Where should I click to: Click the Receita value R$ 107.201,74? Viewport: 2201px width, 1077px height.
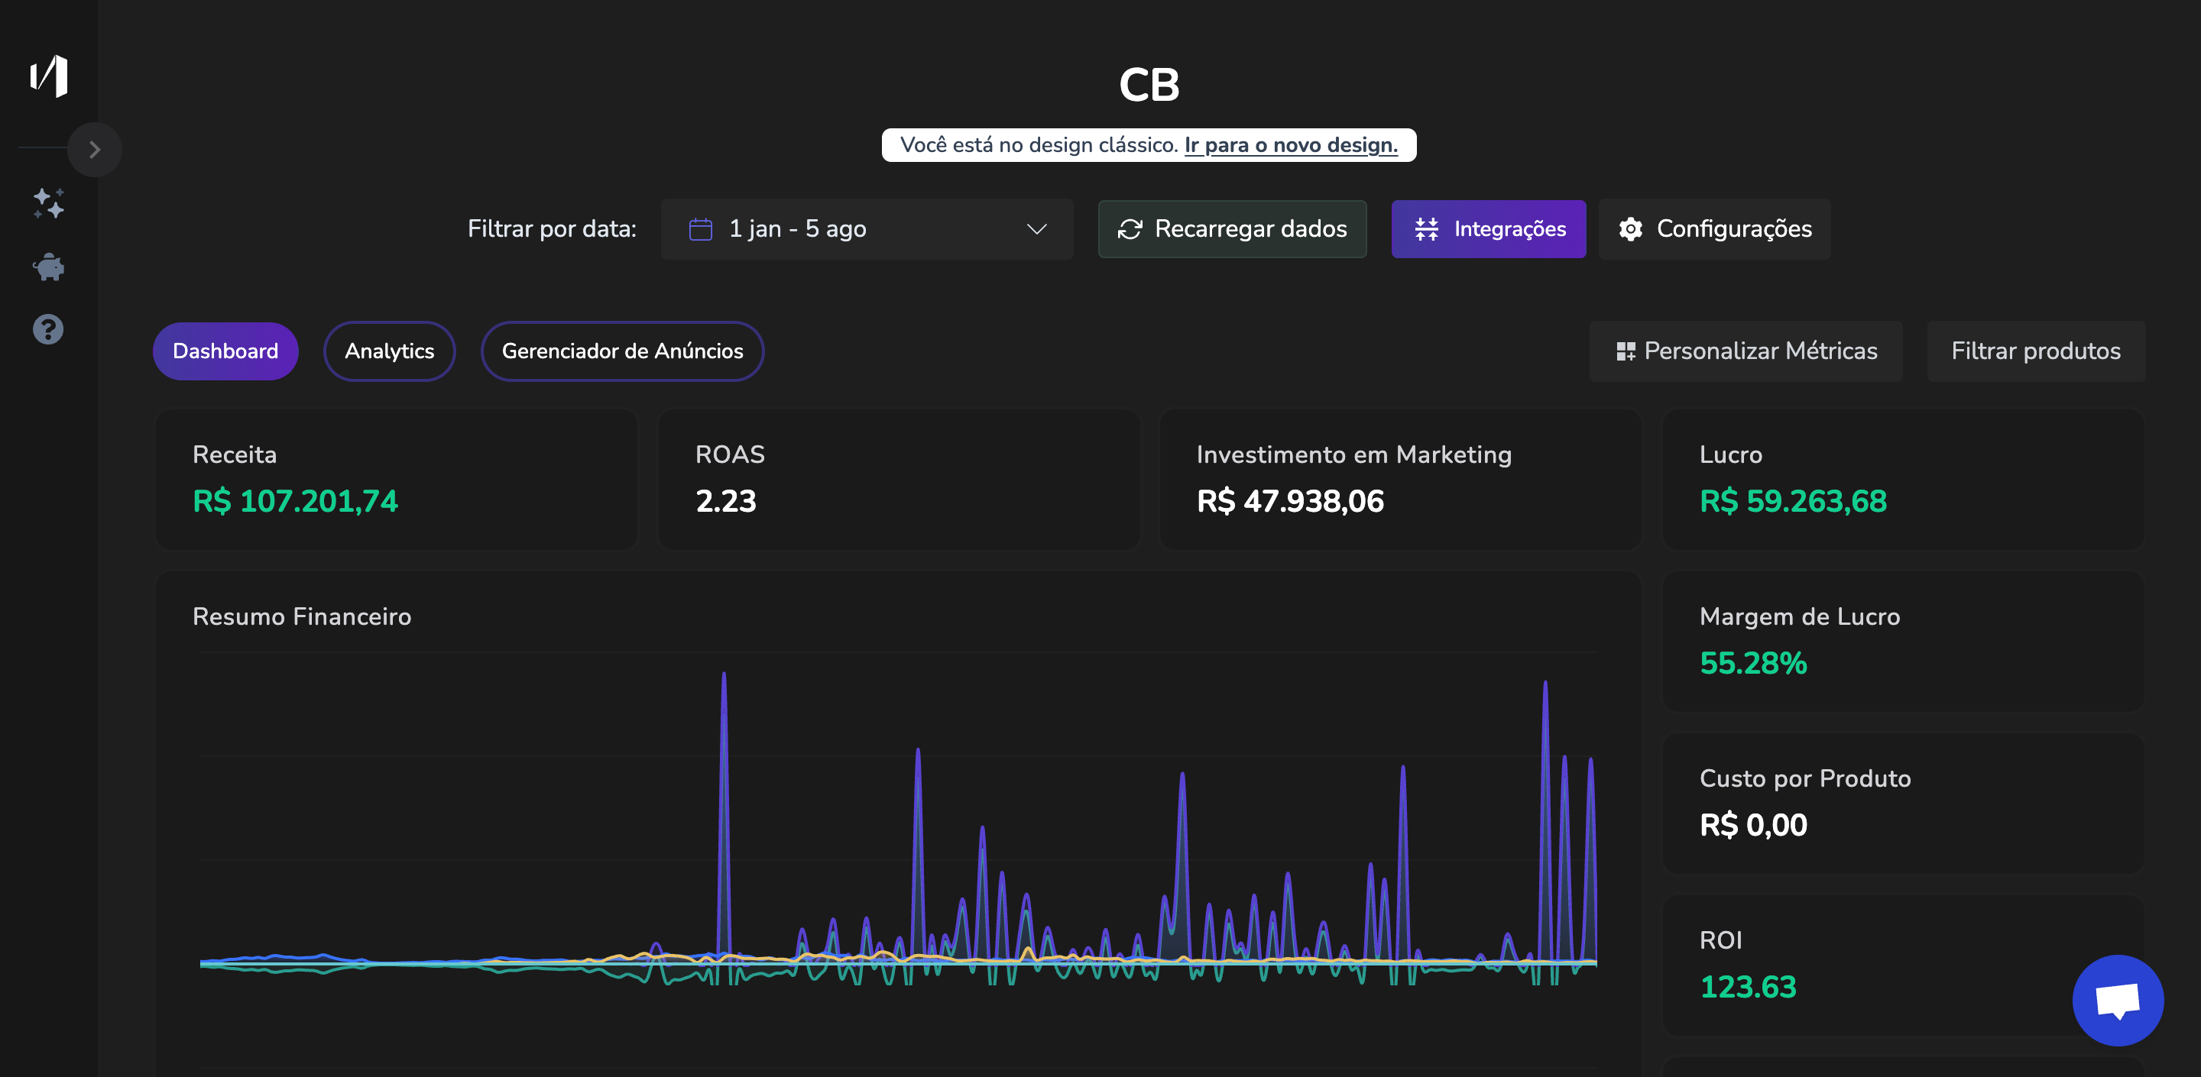tap(295, 502)
